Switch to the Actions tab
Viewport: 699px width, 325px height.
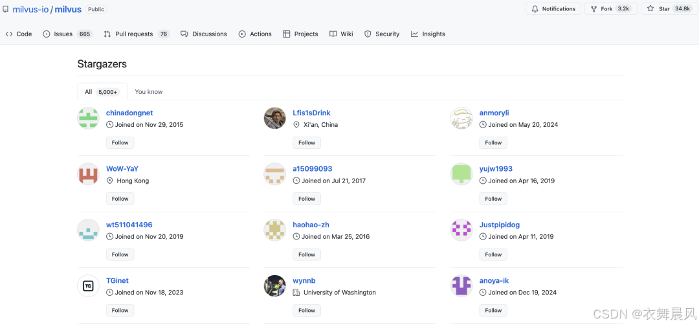coord(255,34)
